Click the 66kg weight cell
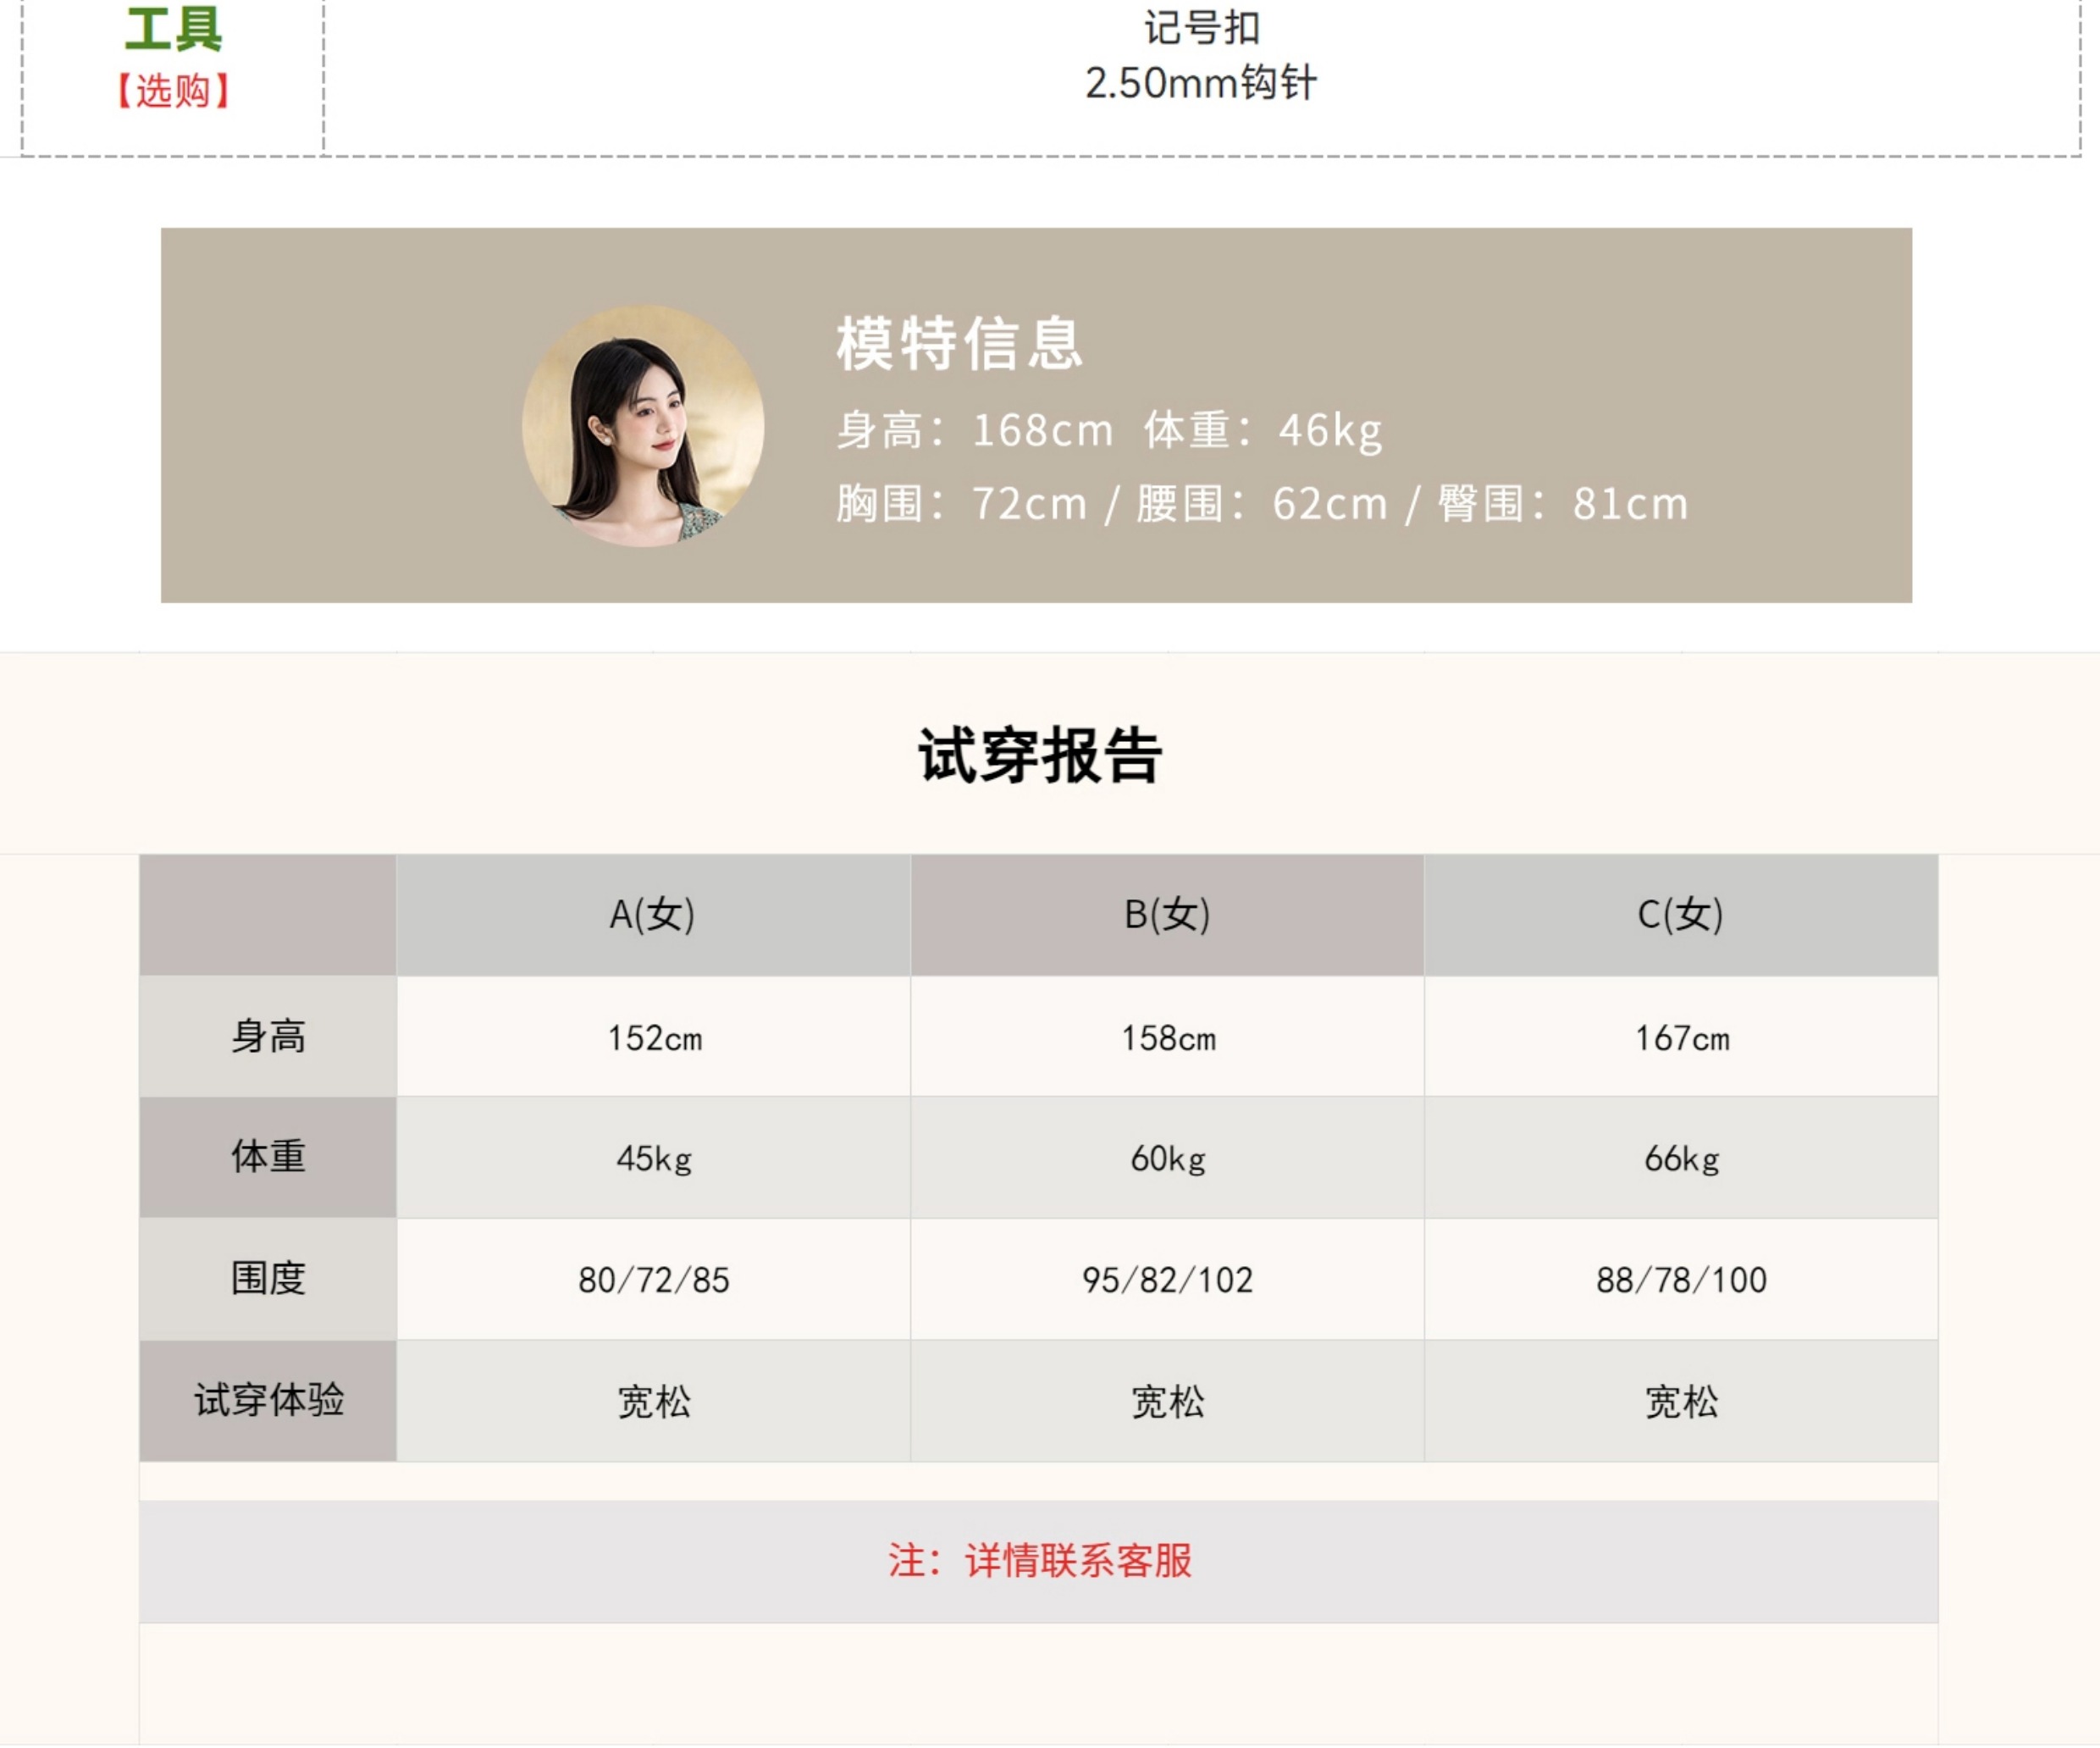 pyautogui.click(x=1681, y=1159)
